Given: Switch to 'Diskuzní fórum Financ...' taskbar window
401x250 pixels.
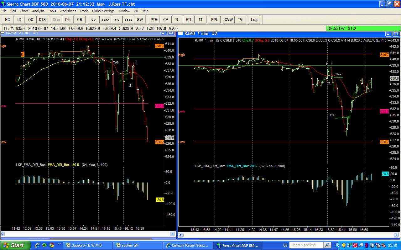Looking at the screenshot, I should pos(188,245).
